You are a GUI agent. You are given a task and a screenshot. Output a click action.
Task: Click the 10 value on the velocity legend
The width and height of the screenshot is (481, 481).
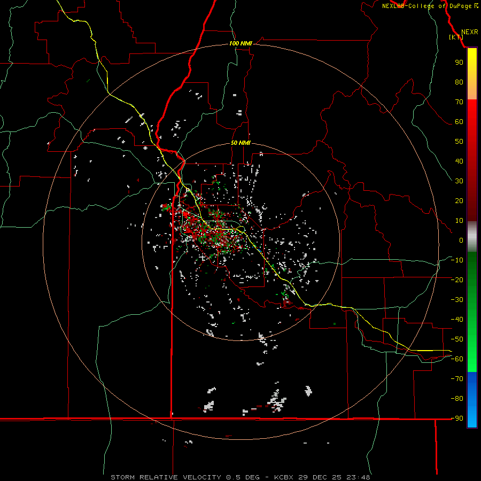point(459,221)
